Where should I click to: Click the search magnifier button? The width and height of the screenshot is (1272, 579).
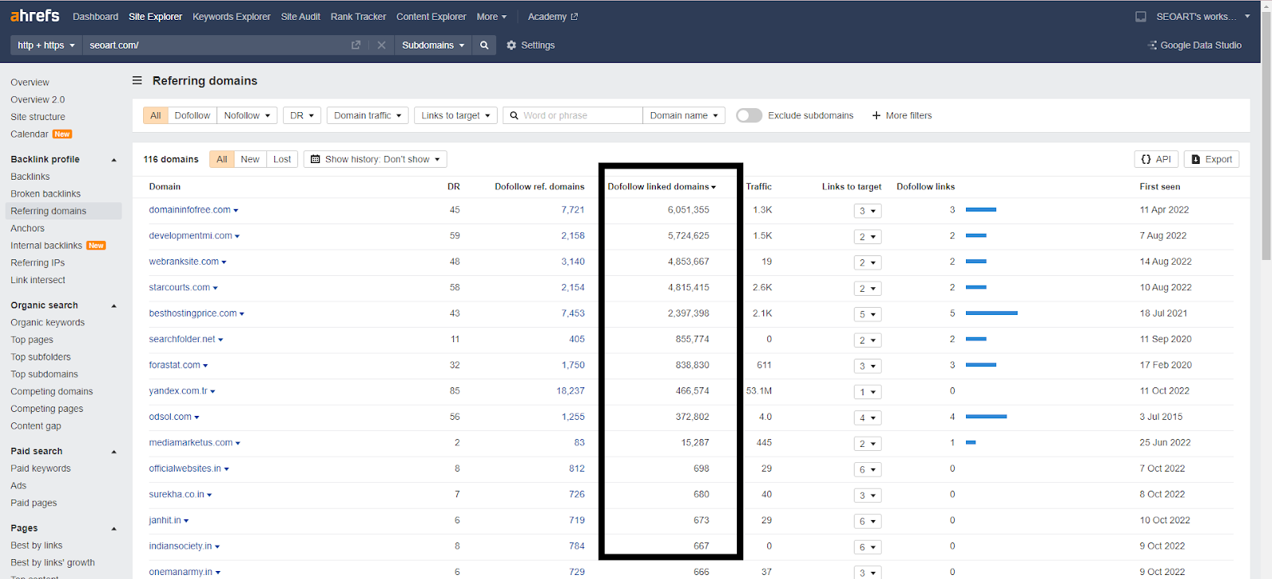[x=484, y=45]
